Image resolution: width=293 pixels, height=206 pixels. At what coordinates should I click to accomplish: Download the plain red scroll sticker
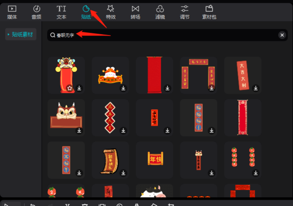(x=167, y=88)
